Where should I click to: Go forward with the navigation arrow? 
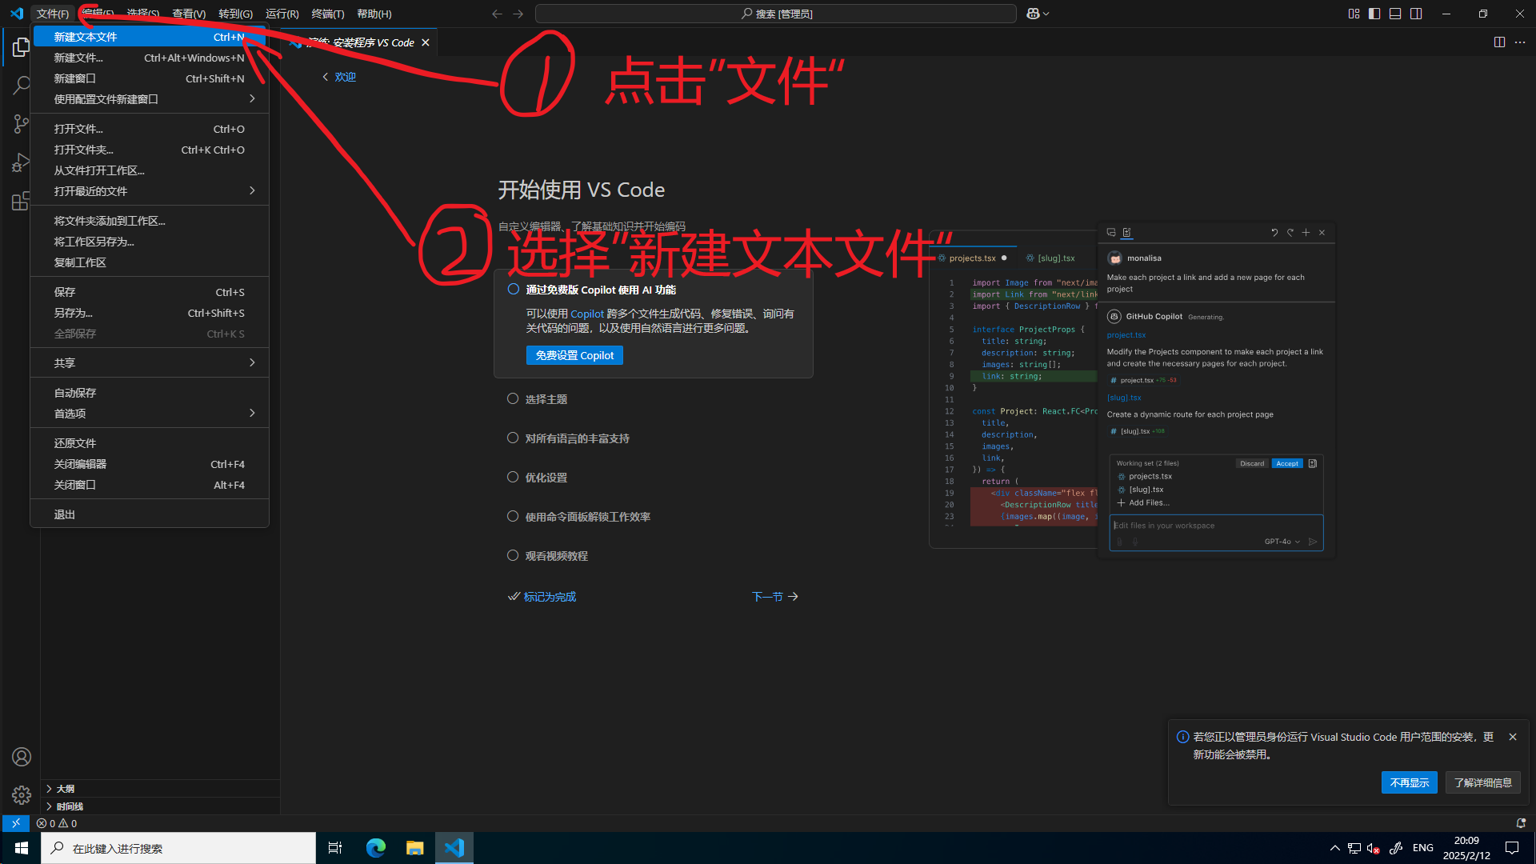click(x=518, y=14)
